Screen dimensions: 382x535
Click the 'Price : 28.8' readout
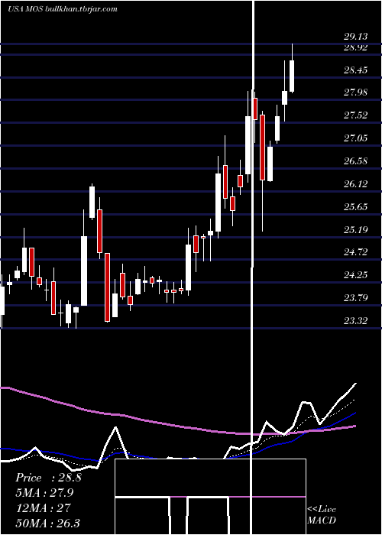[48, 478]
